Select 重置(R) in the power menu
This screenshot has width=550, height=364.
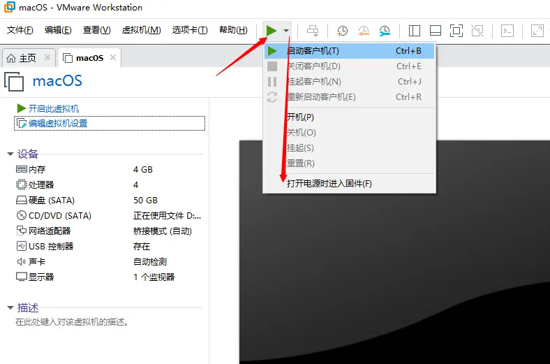click(350, 163)
